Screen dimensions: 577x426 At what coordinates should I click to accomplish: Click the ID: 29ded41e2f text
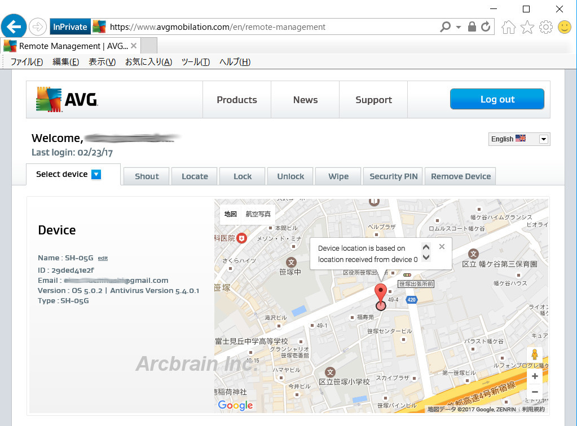pos(66,270)
